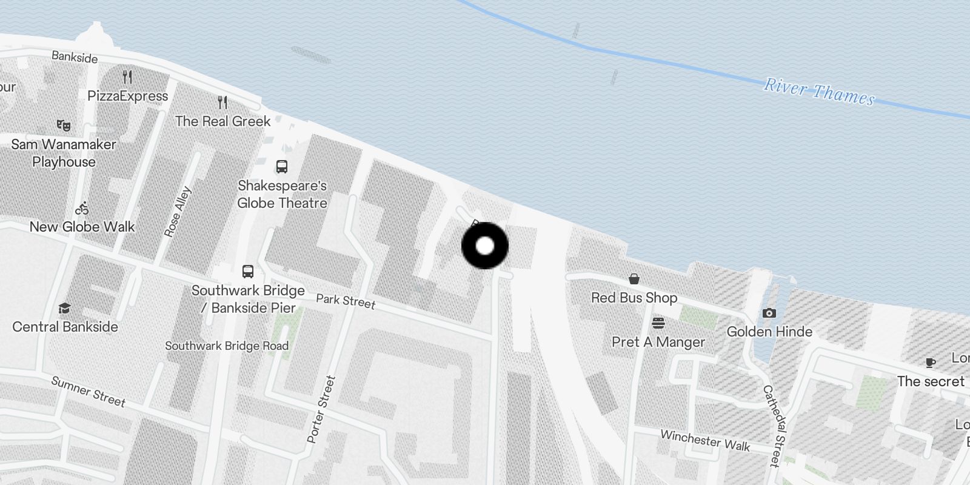The height and width of the screenshot is (485, 970).
Task: Select the Winchester Walk street label
Action: point(705,441)
